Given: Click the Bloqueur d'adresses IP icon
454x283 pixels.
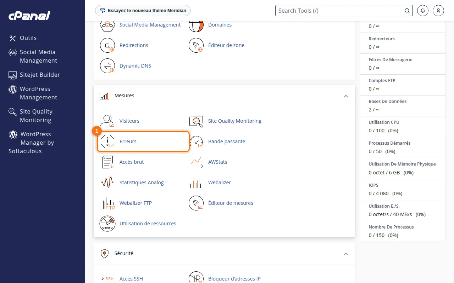Looking at the screenshot, I should [196, 278].
